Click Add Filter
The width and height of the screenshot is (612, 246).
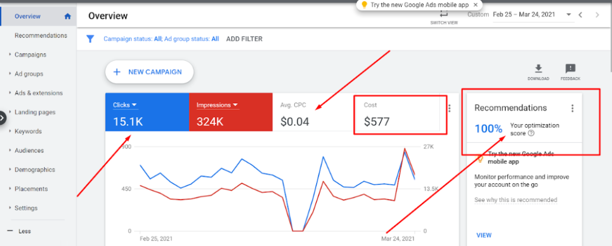tap(244, 39)
